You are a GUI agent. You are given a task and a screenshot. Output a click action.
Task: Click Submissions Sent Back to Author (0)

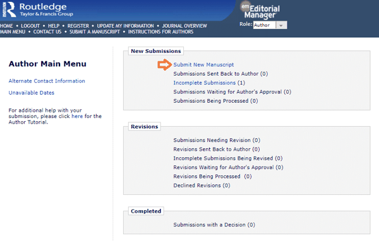pyautogui.click(x=220, y=74)
